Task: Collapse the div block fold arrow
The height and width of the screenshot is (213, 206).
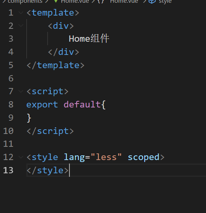Action: pyautogui.click(x=21, y=25)
